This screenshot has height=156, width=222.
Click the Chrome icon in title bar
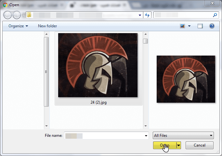[x=5, y=5]
